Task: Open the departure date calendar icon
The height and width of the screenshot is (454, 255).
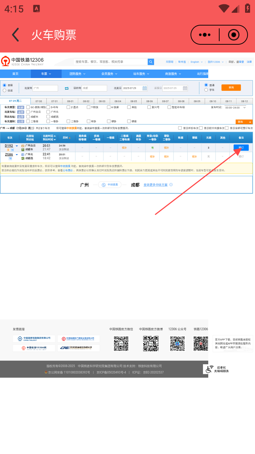Action: pos(144,88)
